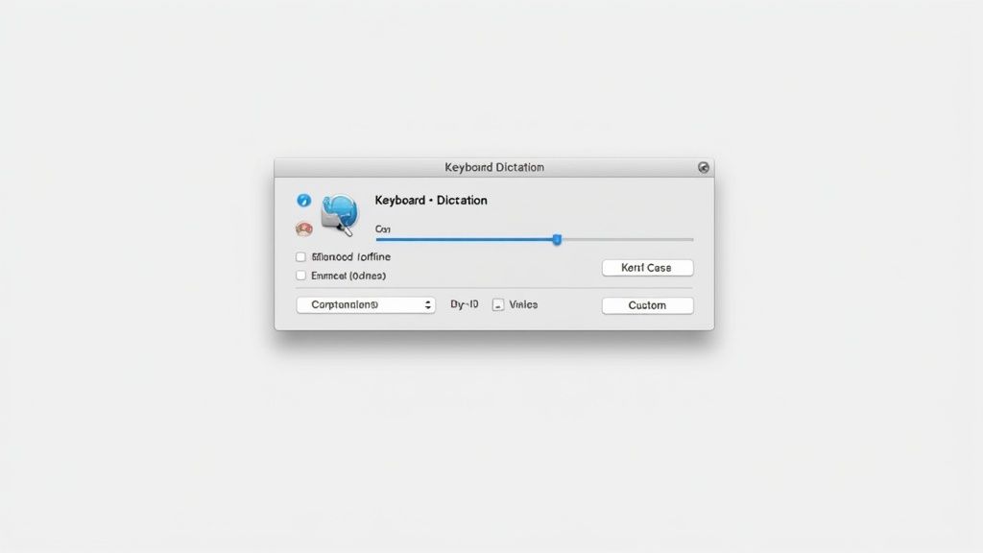Check the second checkbox below Enhanced Offline
This screenshot has height=553, width=983.
pos(300,276)
